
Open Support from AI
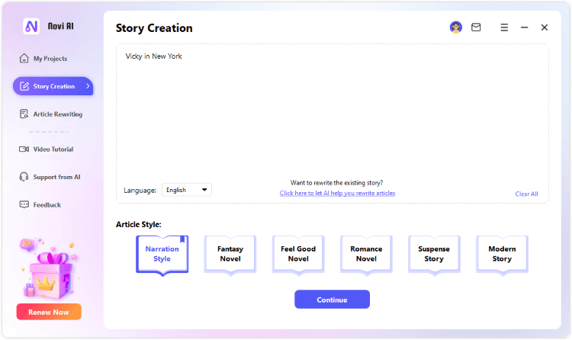click(50, 177)
